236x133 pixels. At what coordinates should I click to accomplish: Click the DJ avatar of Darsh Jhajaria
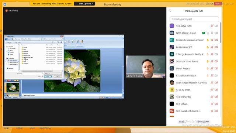click(172, 68)
